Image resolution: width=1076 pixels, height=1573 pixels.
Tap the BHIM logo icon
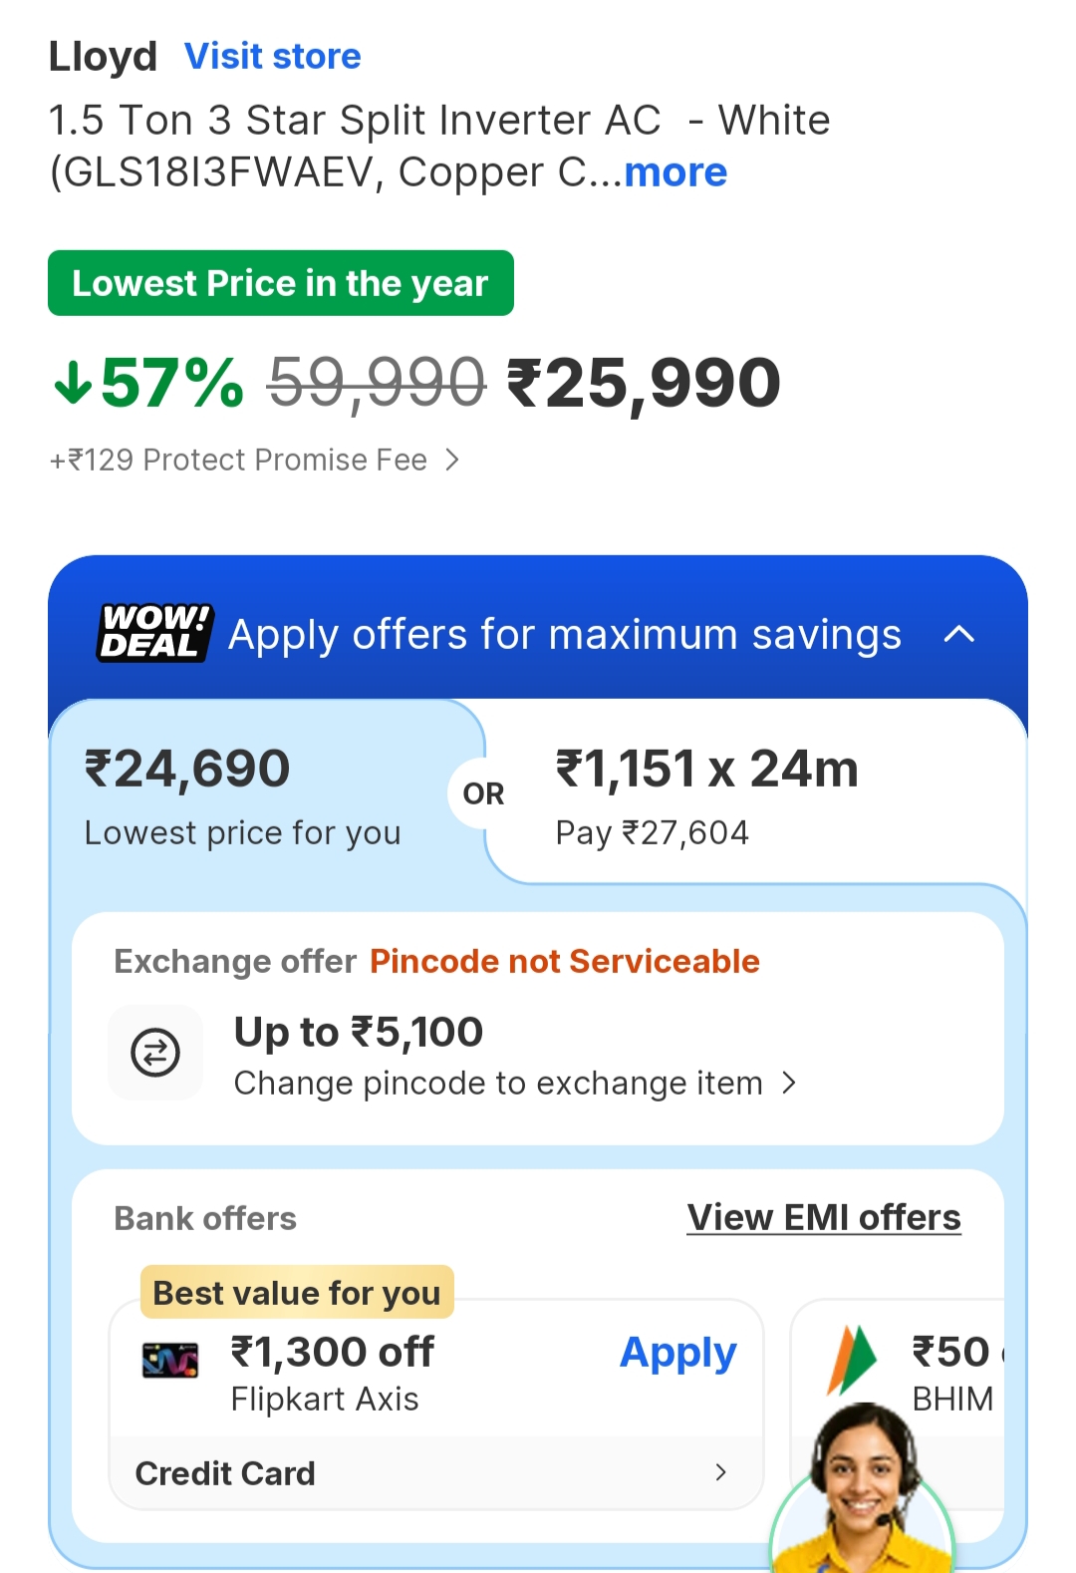point(850,1359)
